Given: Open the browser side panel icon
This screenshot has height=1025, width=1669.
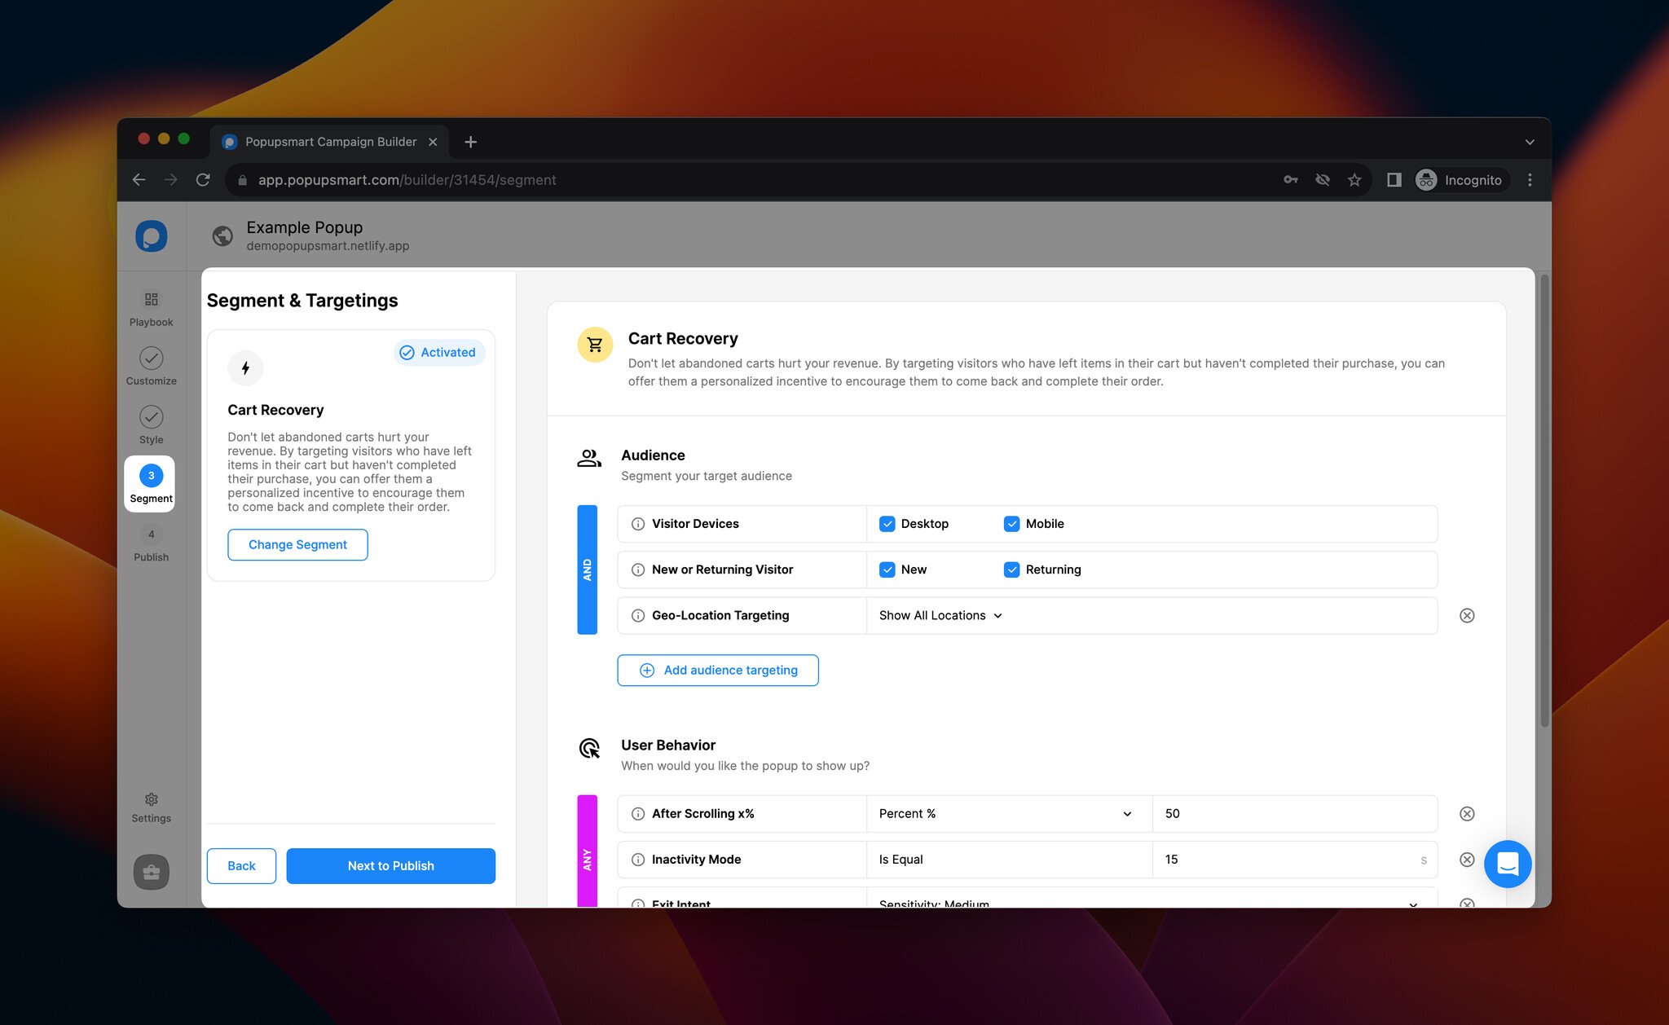Looking at the screenshot, I should (x=1394, y=180).
